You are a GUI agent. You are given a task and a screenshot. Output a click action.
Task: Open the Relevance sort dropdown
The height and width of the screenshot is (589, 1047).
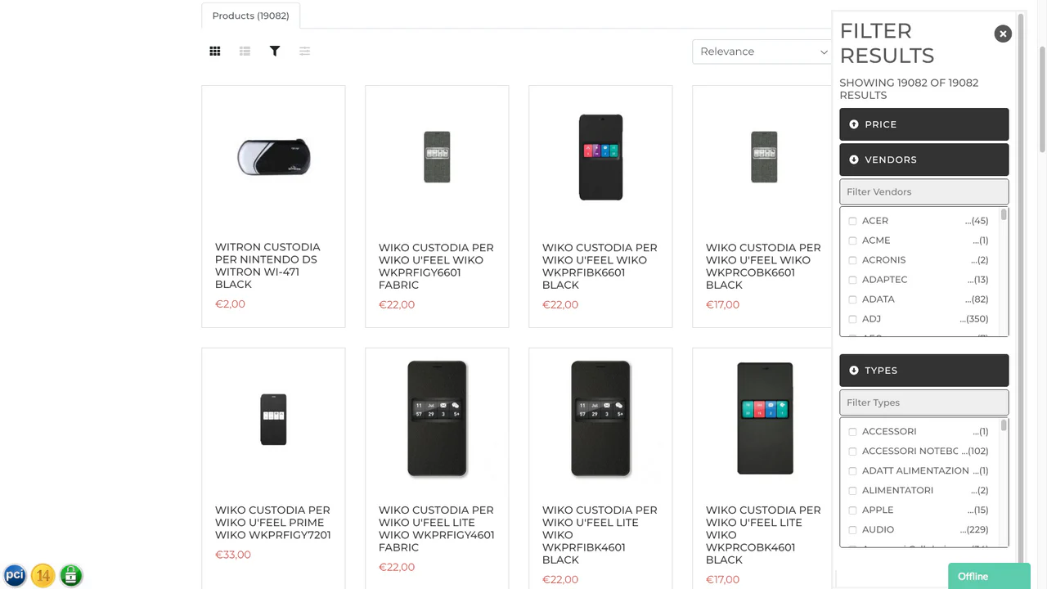(x=762, y=52)
